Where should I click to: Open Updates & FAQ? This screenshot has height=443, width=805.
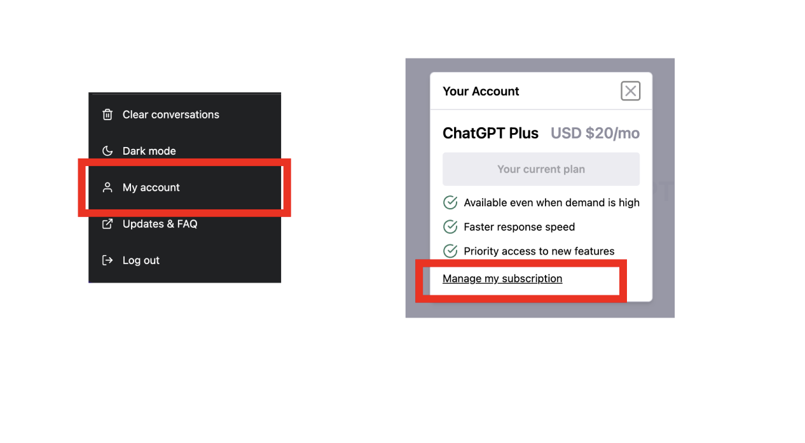click(160, 223)
